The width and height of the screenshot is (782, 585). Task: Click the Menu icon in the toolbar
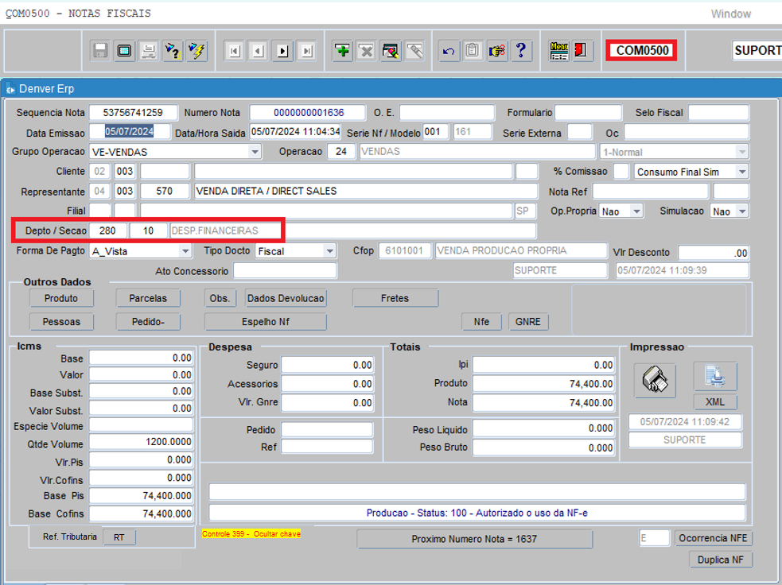click(559, 51)
